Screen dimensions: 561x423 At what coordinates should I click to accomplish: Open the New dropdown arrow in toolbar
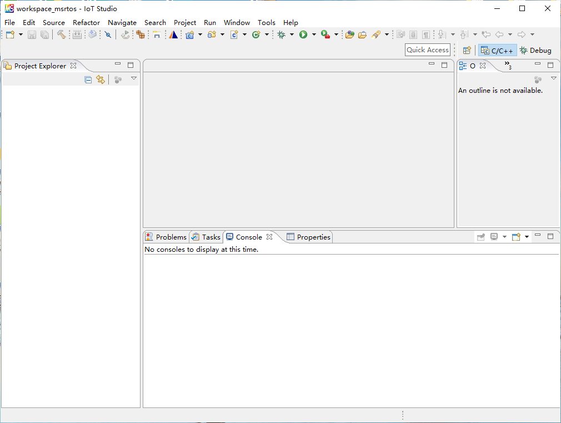(21, 34)
